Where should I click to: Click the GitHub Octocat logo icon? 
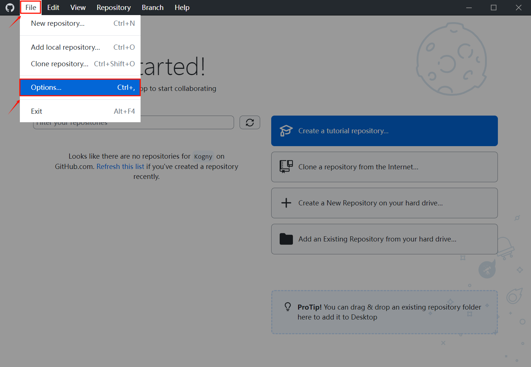click(x=10, y=7)
